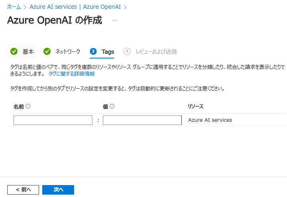Focus the tag 値 input field

click(x=142, y=120)
